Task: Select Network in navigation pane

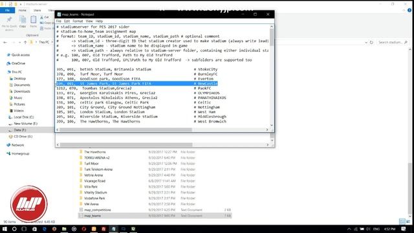Action: [17, 145]
